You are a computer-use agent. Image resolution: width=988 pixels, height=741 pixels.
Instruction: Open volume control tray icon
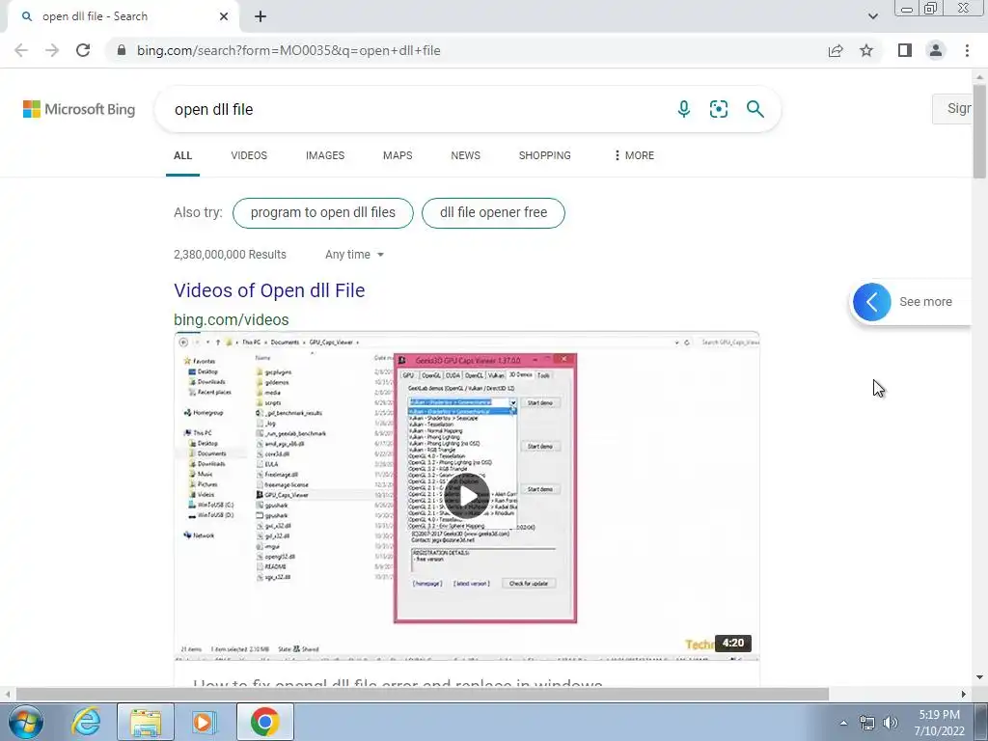pyautogui.click(x=891, y=723)
